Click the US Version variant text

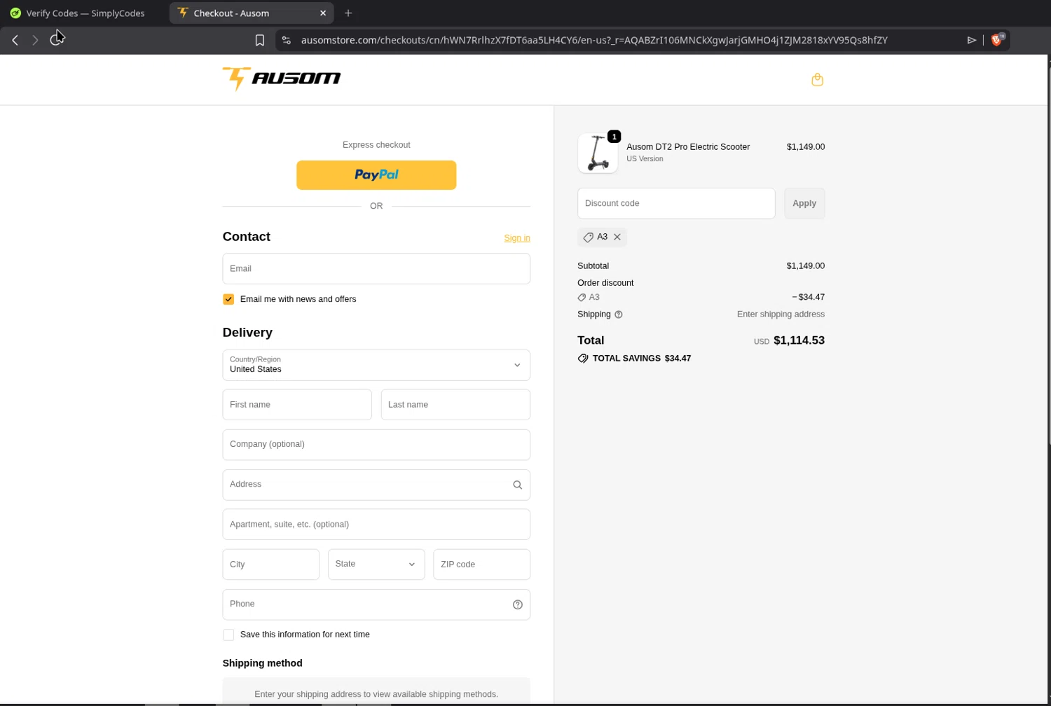[x=645, y=159]
